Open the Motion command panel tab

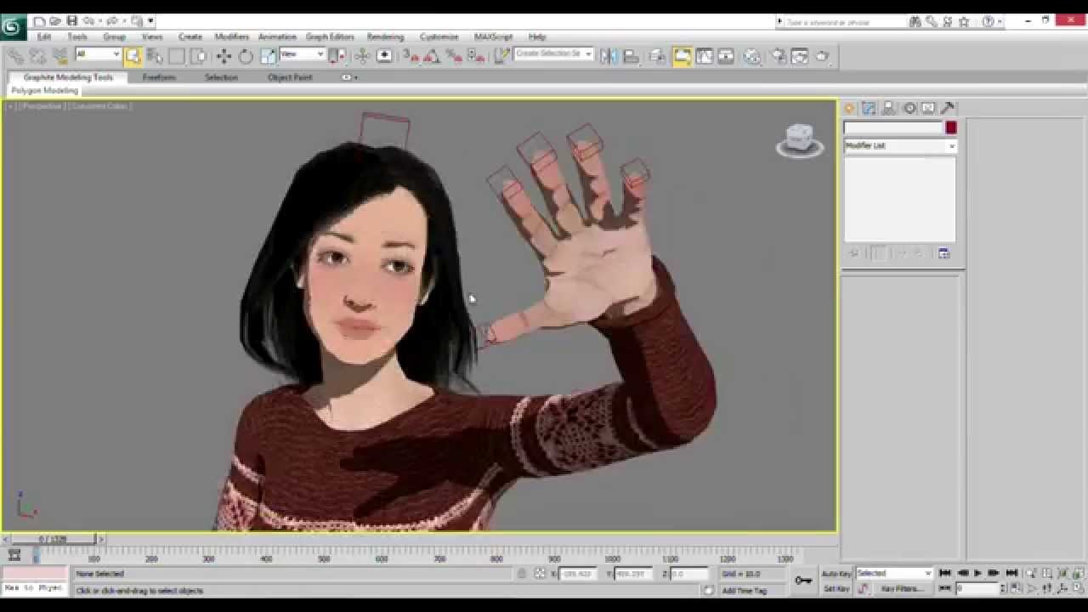(909, 108)
